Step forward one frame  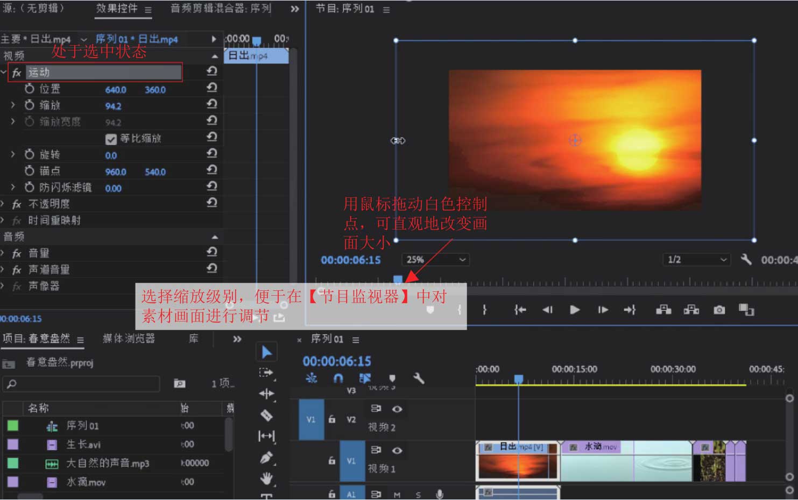[603, 310]
